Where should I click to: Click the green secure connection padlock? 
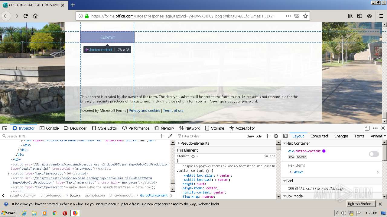87,16
